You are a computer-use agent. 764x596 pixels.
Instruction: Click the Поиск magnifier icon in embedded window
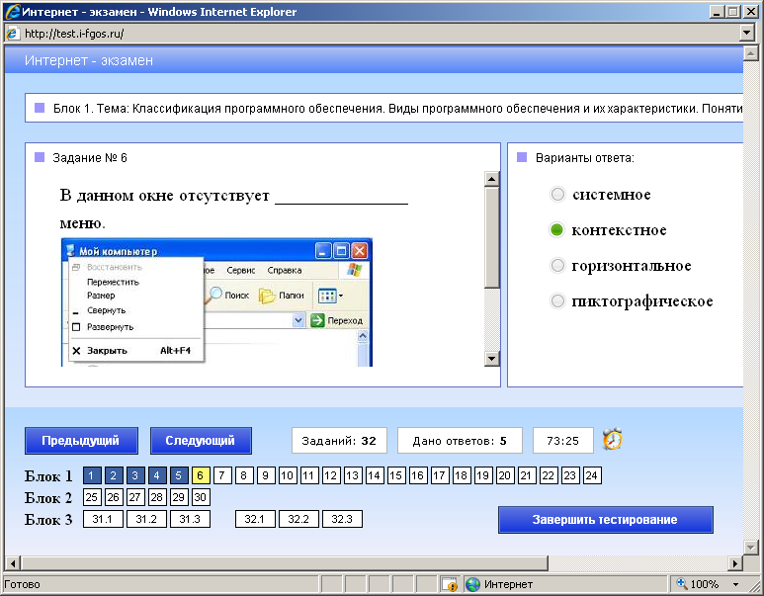[214, 295]
